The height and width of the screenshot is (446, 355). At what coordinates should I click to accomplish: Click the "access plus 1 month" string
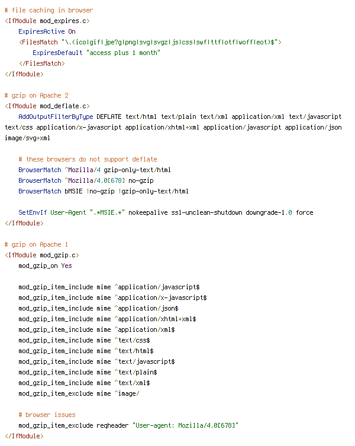[123, 53]
